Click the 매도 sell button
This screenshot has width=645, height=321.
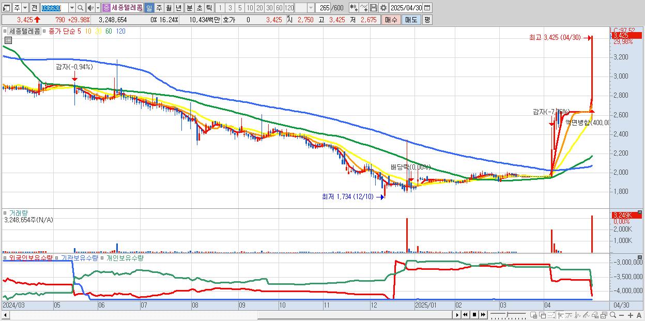(x=411, y=20)
